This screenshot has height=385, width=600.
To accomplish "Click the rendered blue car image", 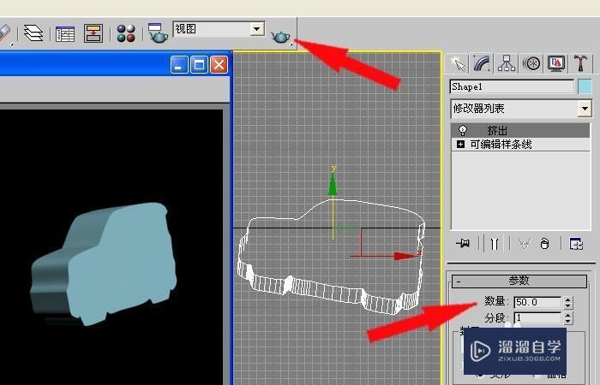I will pyautogui.click(x=104, y=264).
